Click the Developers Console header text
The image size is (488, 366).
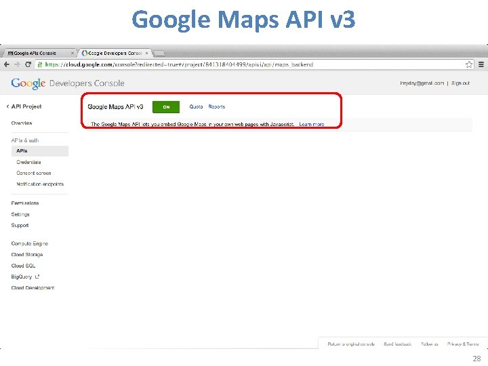tap(87, 83)
